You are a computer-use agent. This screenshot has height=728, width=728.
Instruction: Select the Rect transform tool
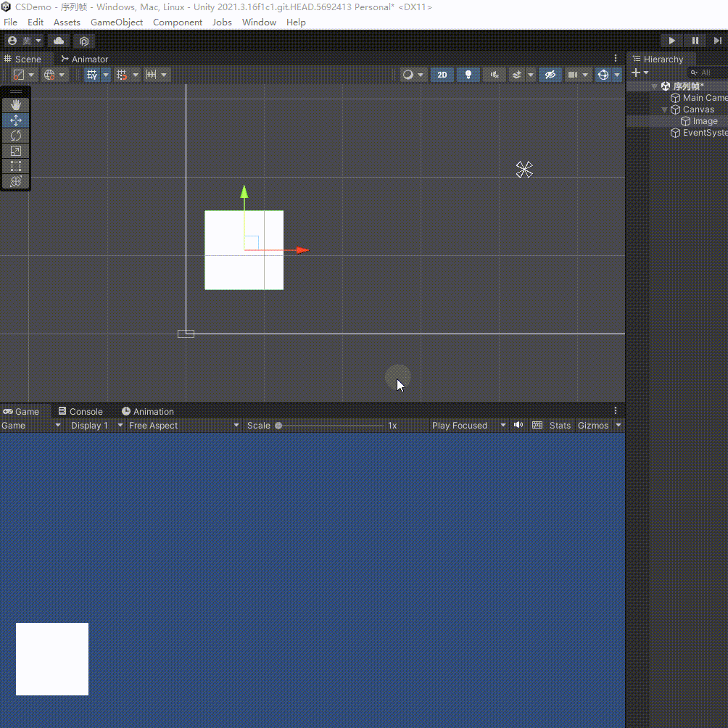[16, 166]
